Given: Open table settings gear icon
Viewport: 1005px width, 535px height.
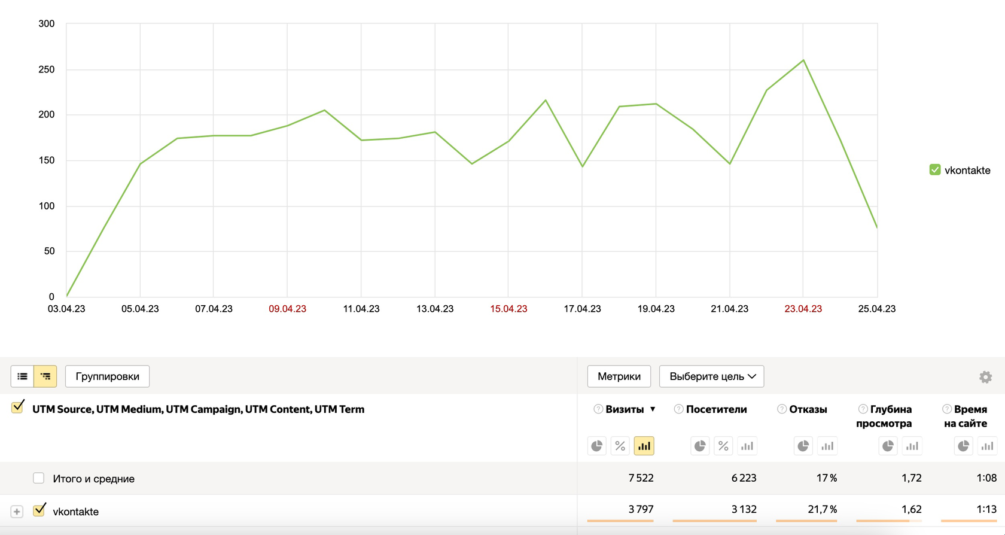Looking at the screenshot, I should (985, 376).
